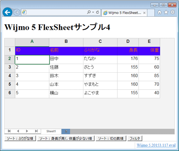179x151 pixels.
Task: Select the cell containing 山本
Action: 66,85
